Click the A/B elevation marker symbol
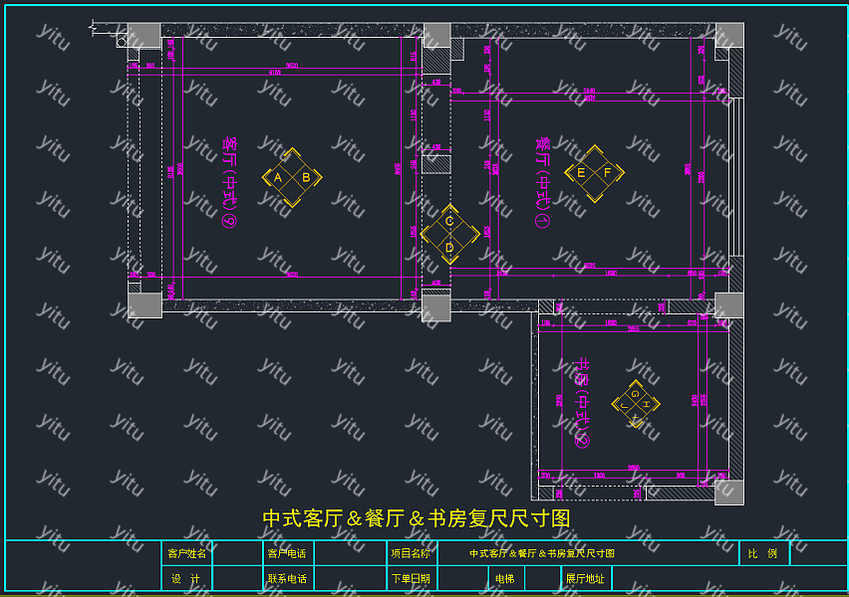Viewport: 849px width, 597px height. pos(292,178)
